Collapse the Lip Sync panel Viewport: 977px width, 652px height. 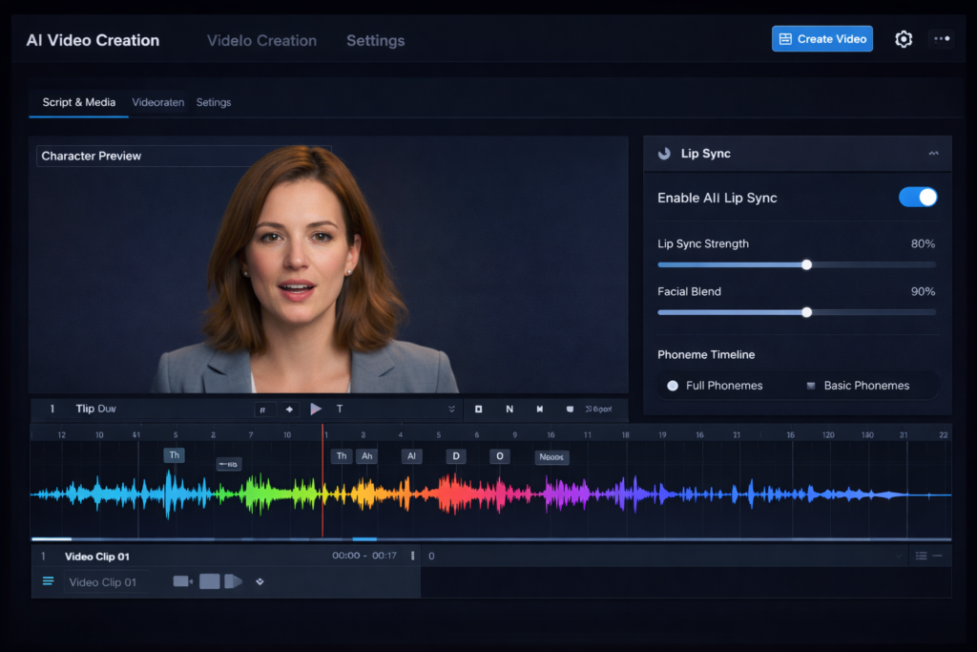pos(933,154)
